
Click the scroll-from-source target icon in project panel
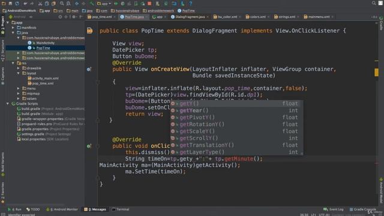click(x=60, y=17)
